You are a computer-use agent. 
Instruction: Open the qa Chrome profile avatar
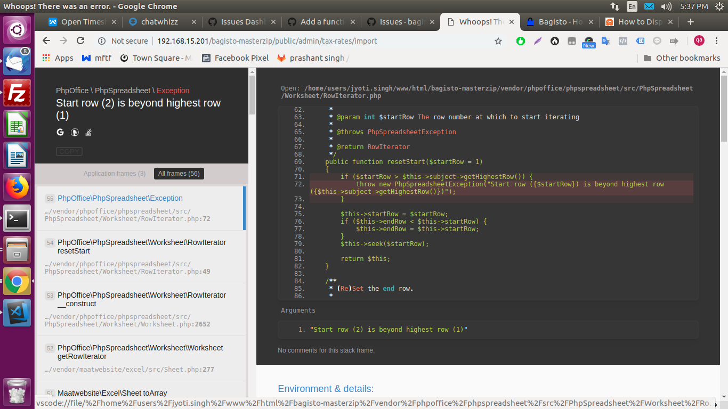(699, 40)
